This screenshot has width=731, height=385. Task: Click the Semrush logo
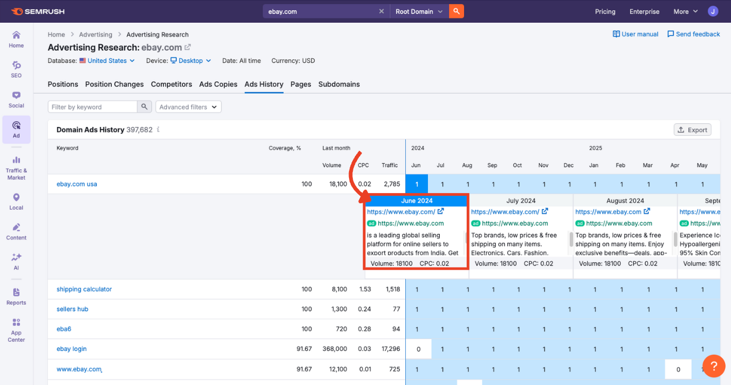tap(37, 11)
